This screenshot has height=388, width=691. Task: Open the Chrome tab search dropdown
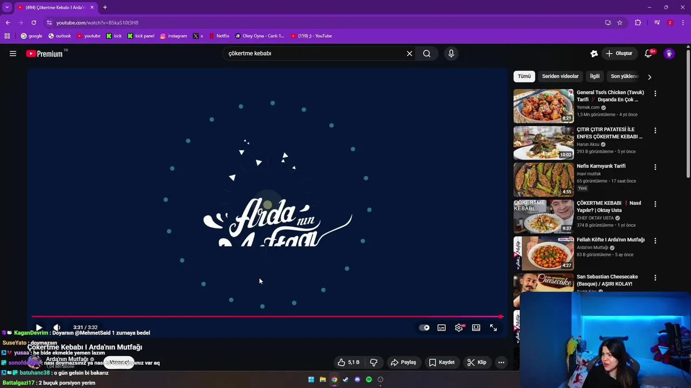tap(7, 8)
